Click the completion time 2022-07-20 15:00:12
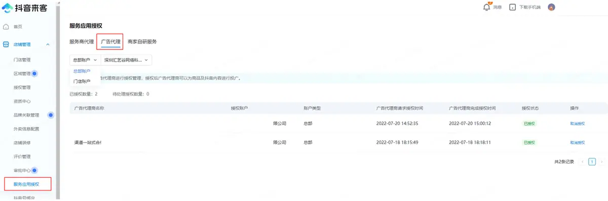Viewport: 608px width, 201px height. [470, 123]
